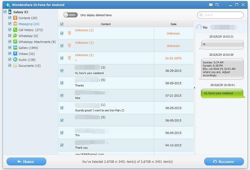250x170 pixels.
Task: Click trash icon on 01-01-1970 message
Action: [69, 58]
